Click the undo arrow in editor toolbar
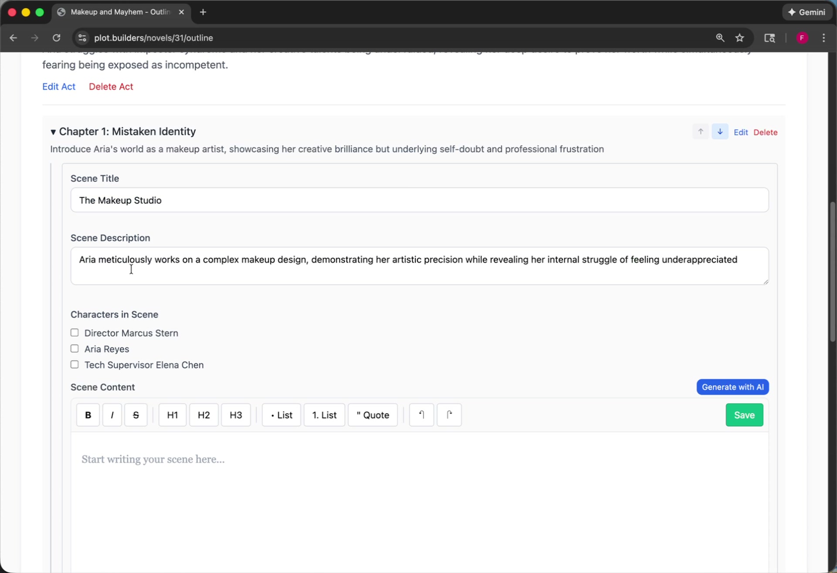Image resolution: width=837 pixels, height=573 pixels. pyautogui.click(x=421, y=415)
